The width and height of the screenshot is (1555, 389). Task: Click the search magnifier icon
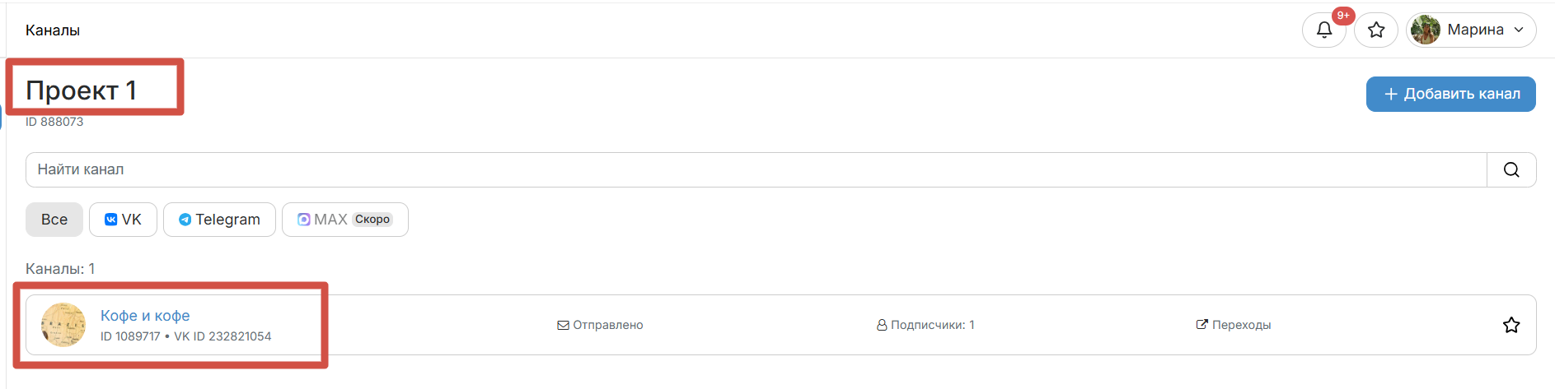1511,169
